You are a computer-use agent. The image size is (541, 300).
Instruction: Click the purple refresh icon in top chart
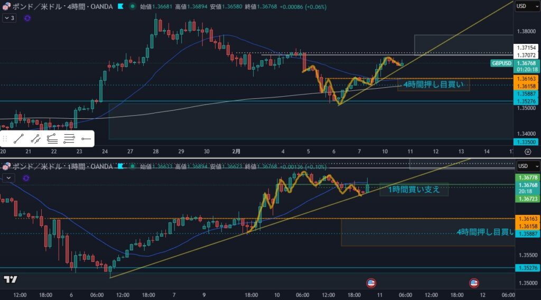point(27,18)
